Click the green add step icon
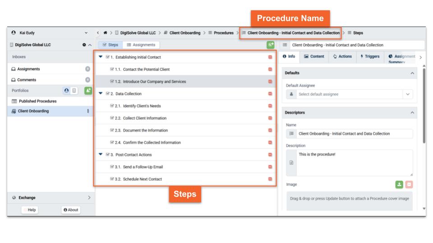The image size is (433, 243). click(x=270, y=45)
